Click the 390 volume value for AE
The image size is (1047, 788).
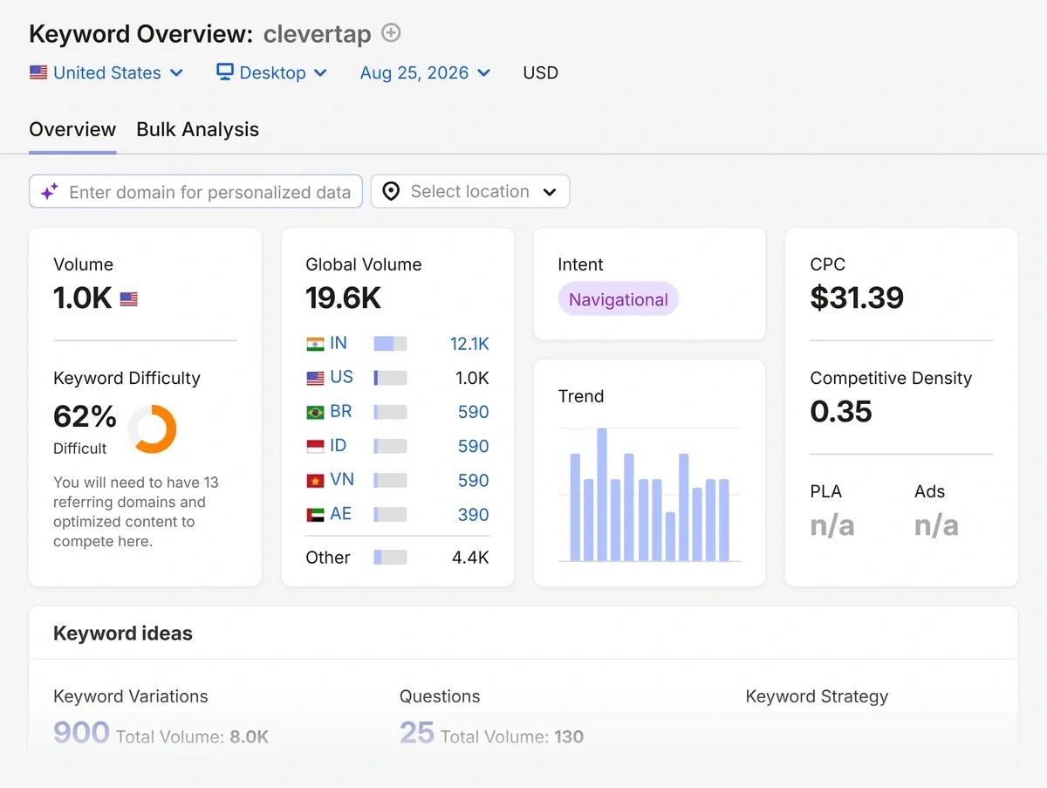[474, 515]
